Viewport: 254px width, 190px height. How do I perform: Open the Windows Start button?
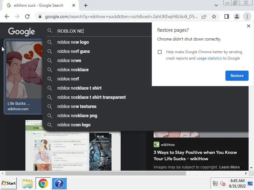coord(9,183)
